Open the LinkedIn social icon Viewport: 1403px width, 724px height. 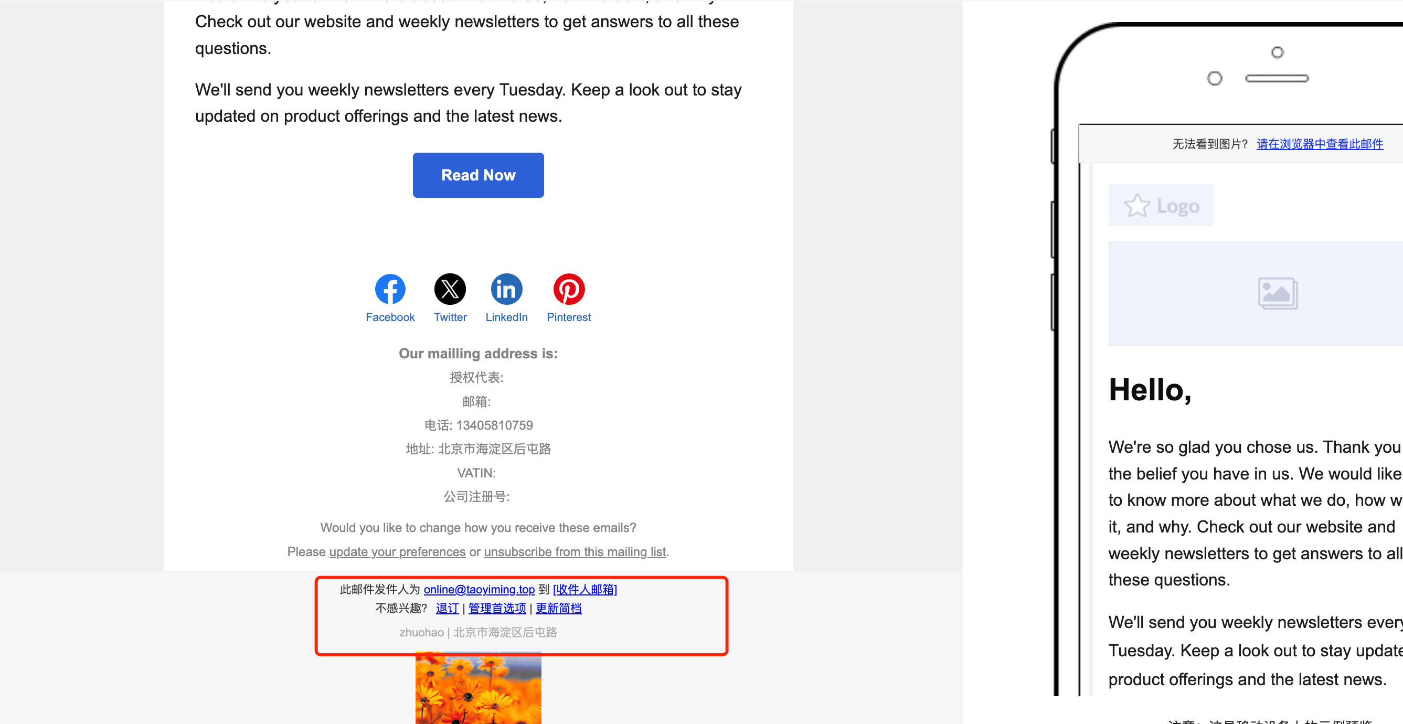click(506, 289)
